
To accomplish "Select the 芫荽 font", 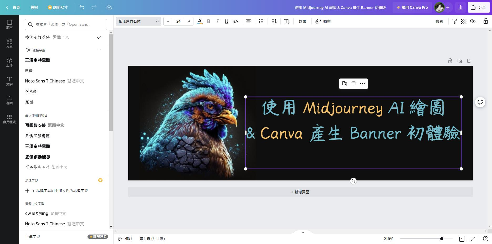I will coord(29,102).
